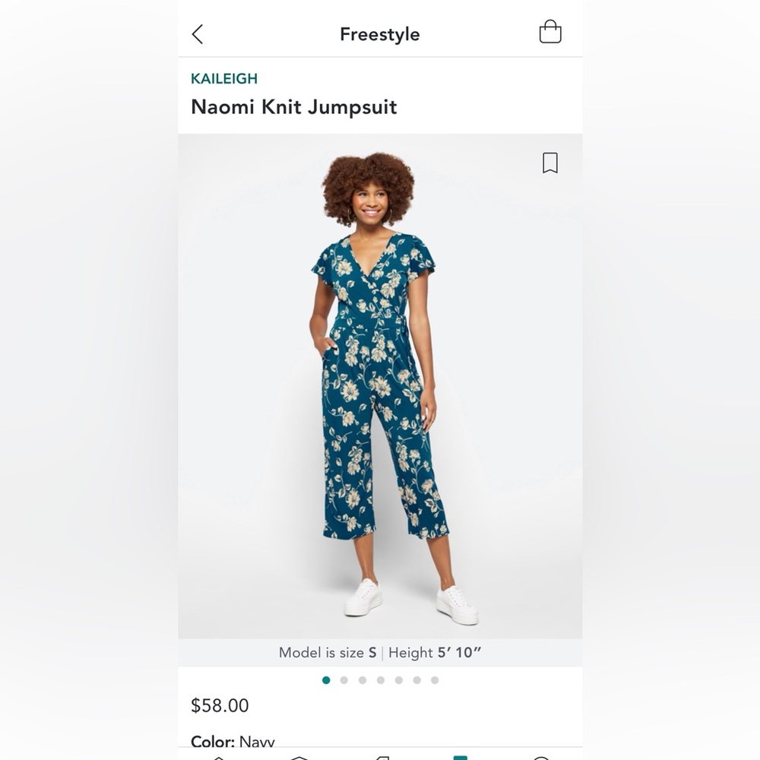Tap the Naomi Knit Jumpsuit title

[294, 107]
